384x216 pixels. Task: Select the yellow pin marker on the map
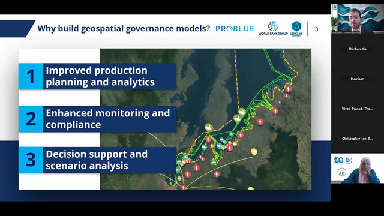(x=254, y=152)
